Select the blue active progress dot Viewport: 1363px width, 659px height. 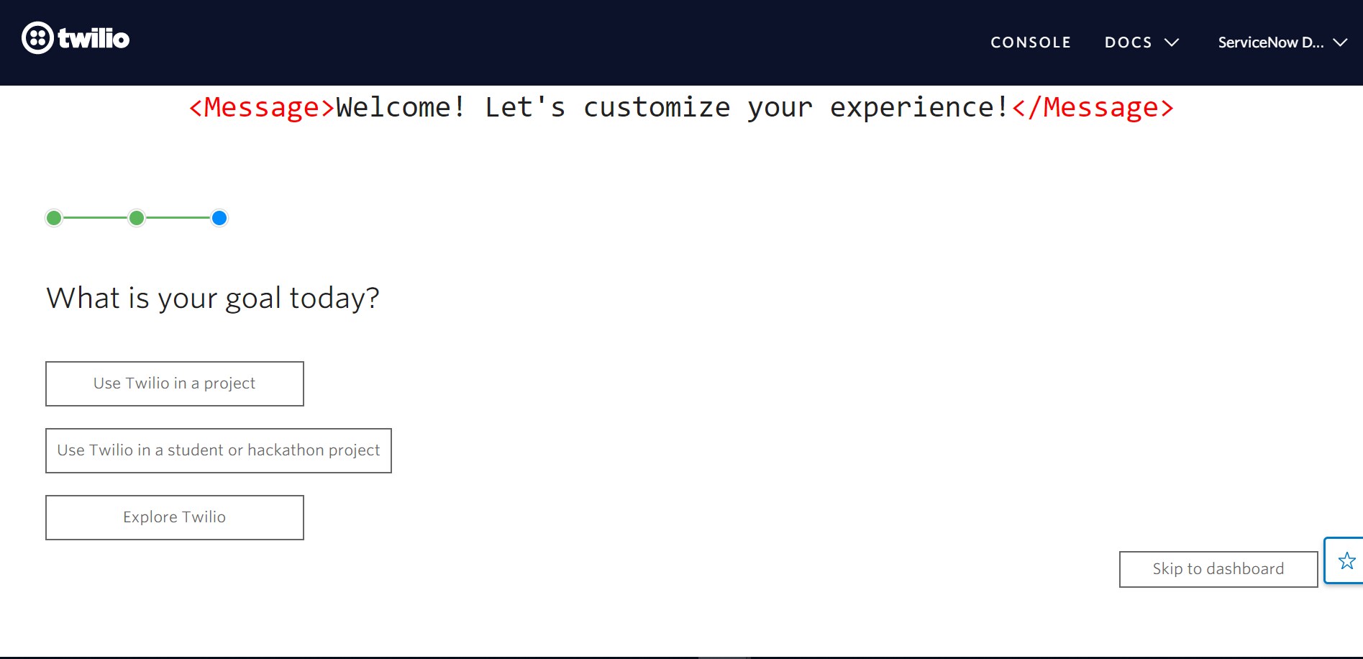(219, 217)
